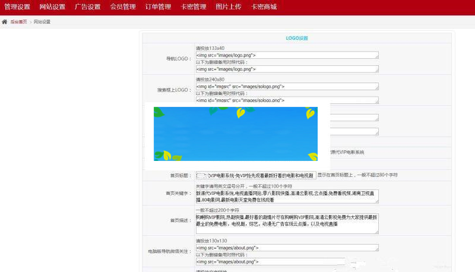475x272 pixels.
Task: Open the 卡密商城 menu
Action: (x=264, y=7)
